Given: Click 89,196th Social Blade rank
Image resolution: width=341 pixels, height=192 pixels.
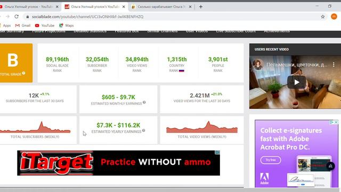Looking at the screenshot, I should coord(57,59).
